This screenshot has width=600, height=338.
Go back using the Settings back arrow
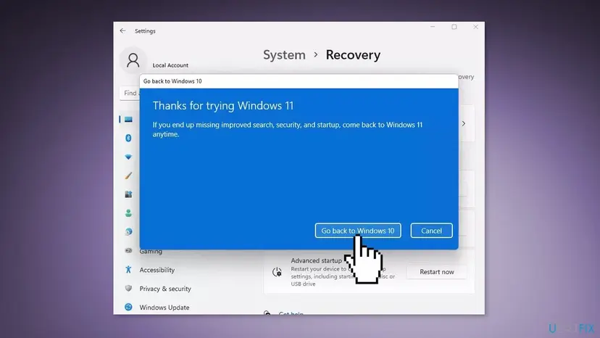[x=122, y=30]
